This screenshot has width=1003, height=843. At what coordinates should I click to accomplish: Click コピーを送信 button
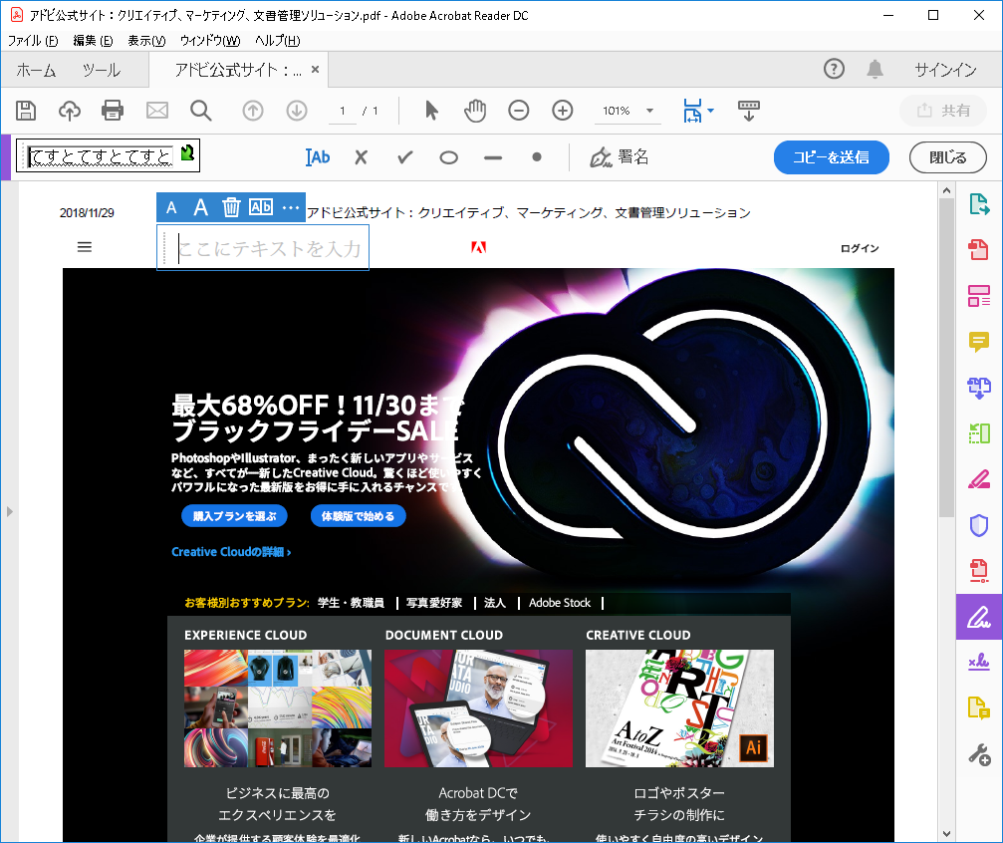pos(832,157)
